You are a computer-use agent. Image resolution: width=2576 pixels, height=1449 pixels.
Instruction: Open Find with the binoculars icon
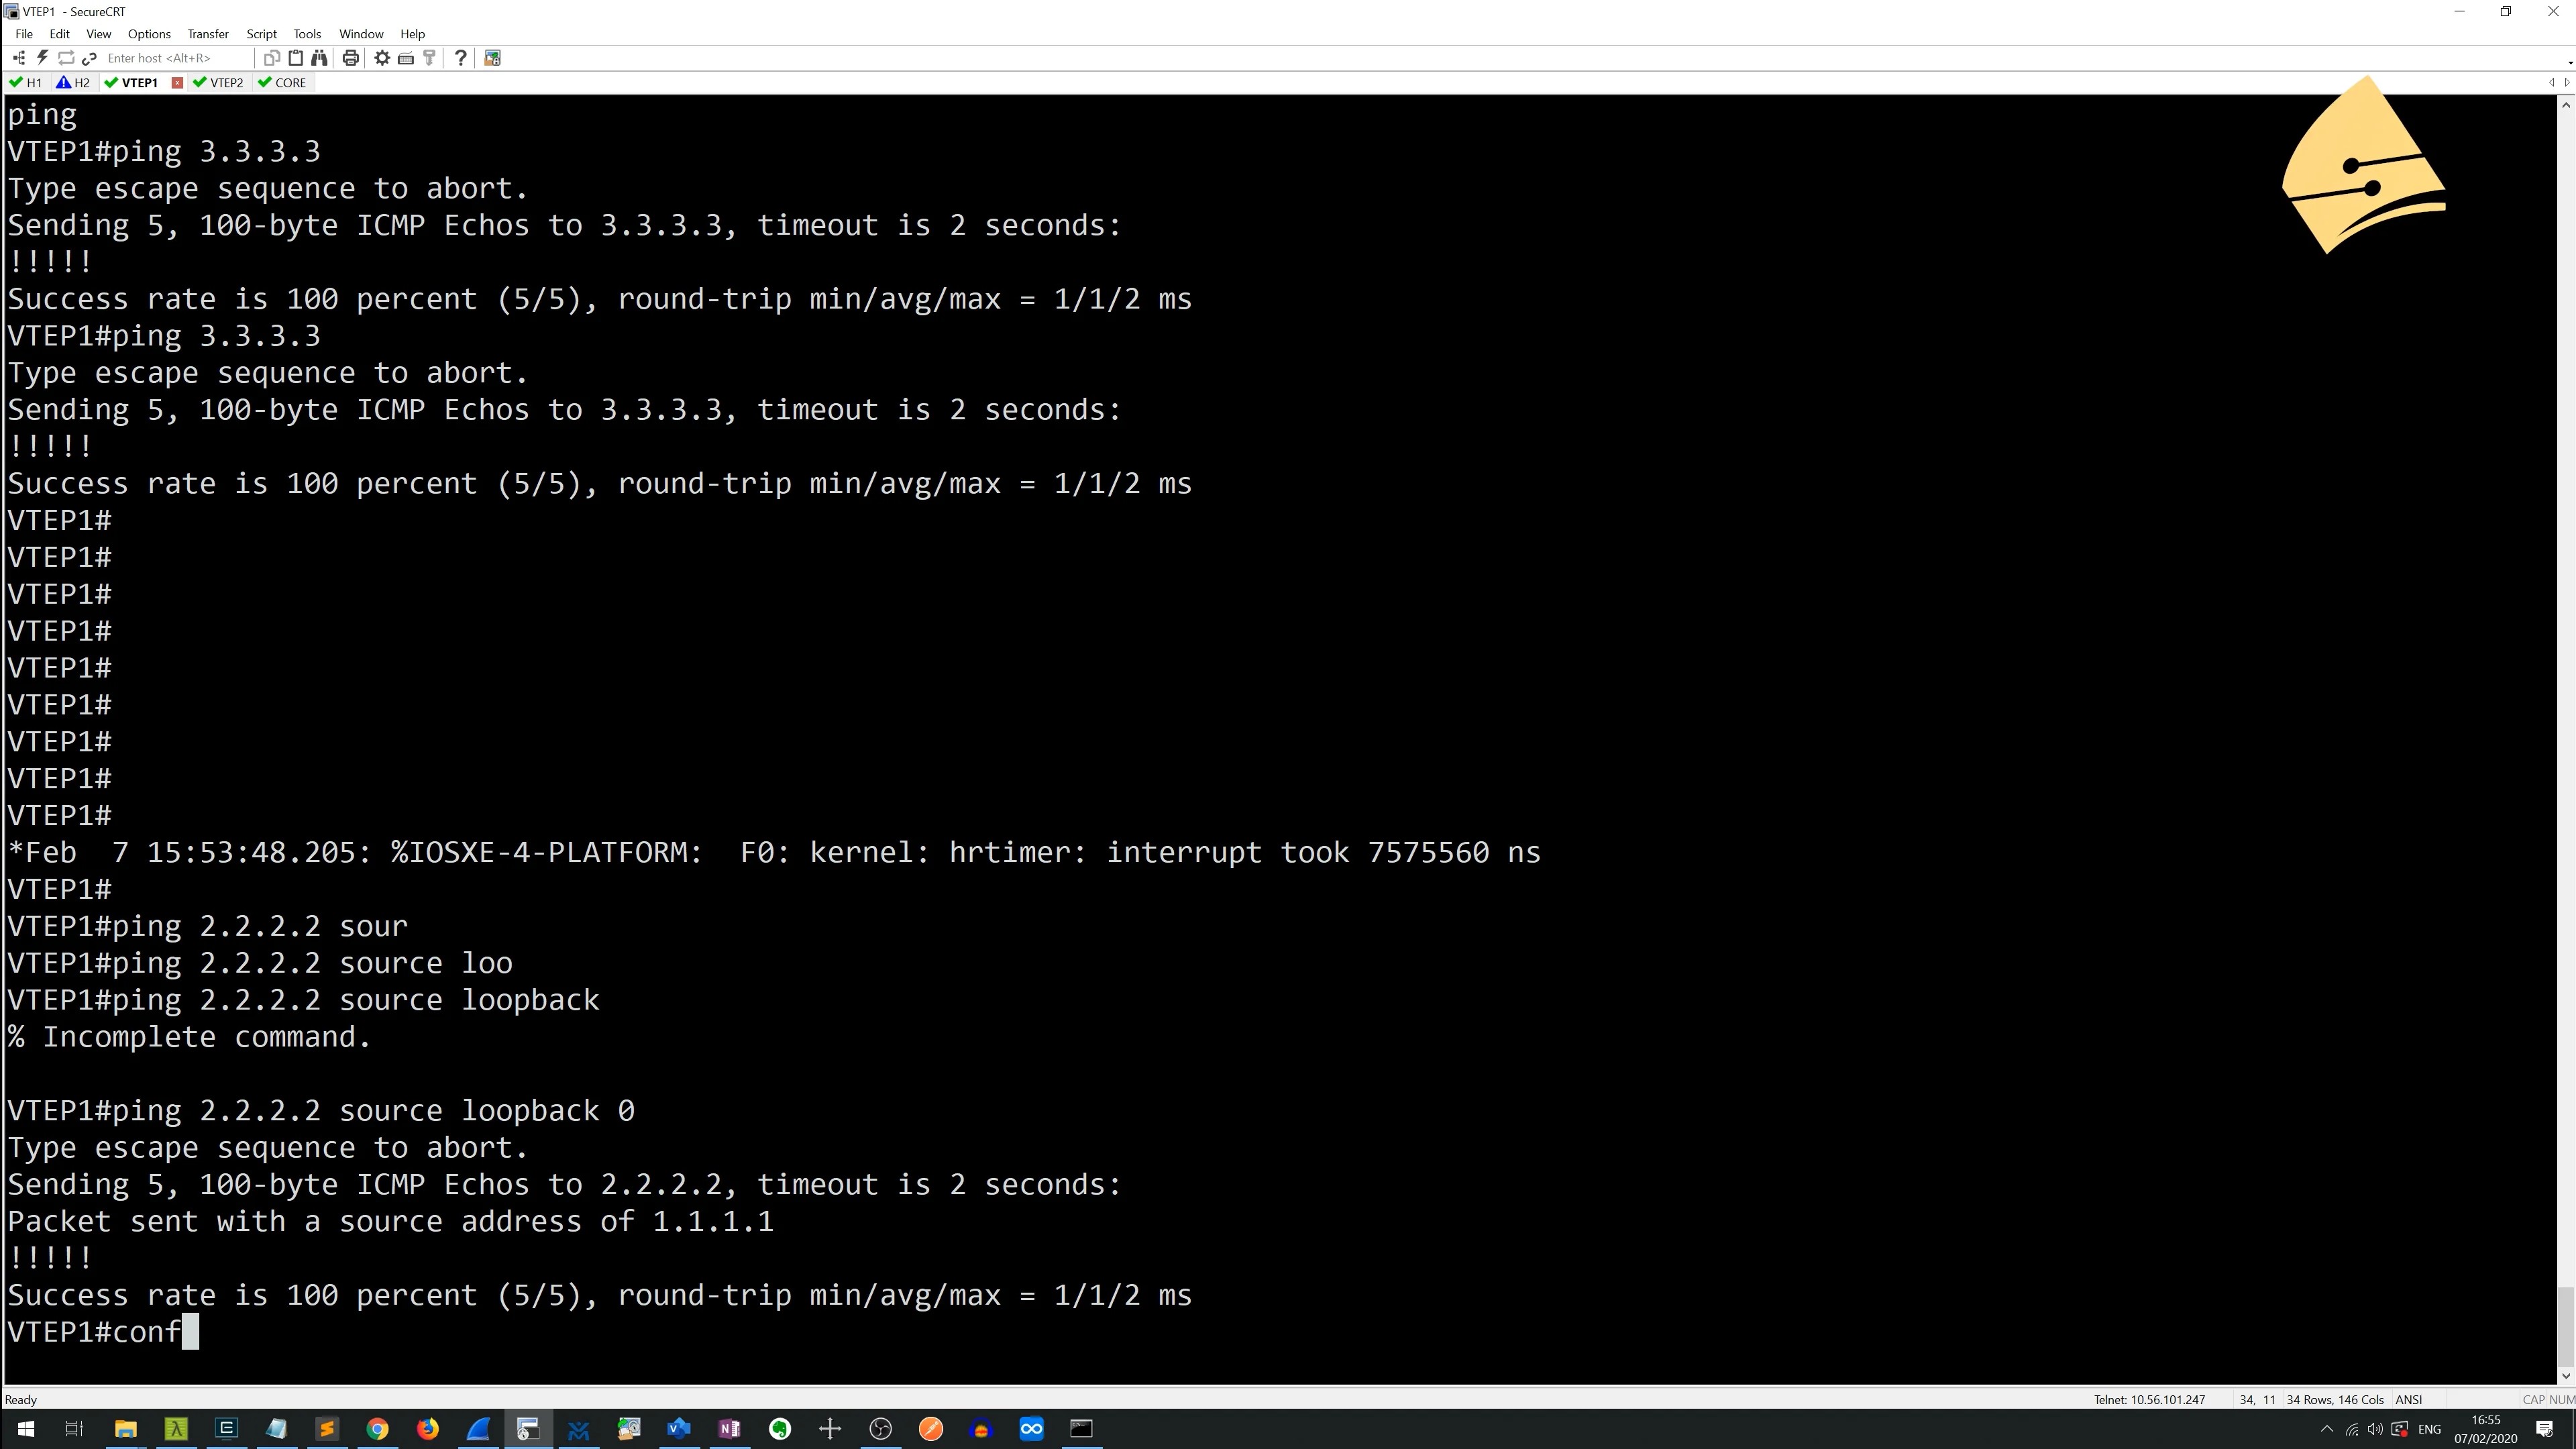tap(319, 58)
